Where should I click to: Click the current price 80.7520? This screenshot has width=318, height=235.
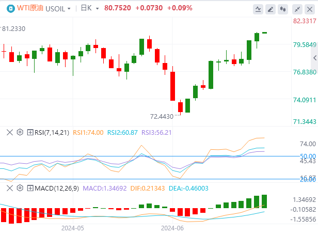tap(118, 8)
